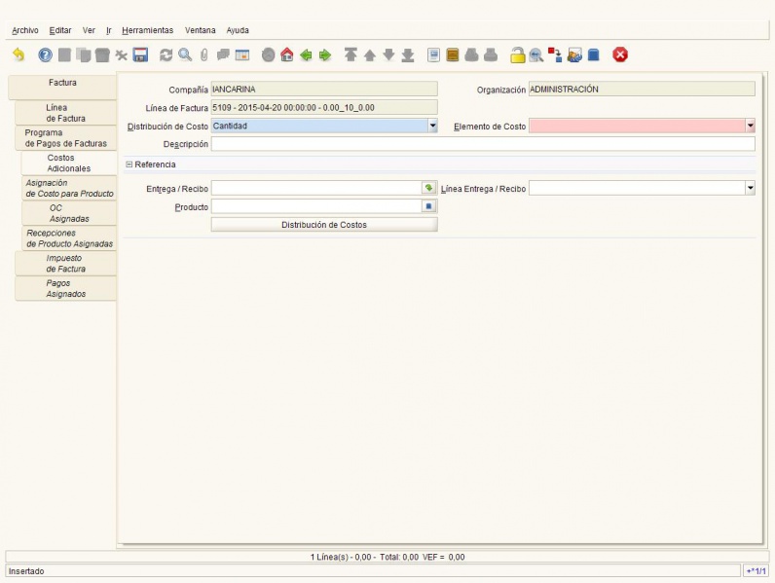
Task: Click the Línea de Factura field
Action: [324, 108]
